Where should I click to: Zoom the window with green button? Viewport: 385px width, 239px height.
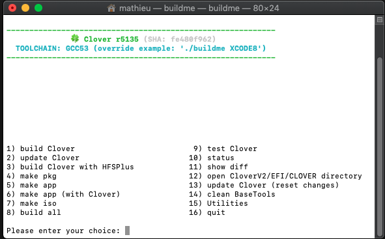(38, 8)
